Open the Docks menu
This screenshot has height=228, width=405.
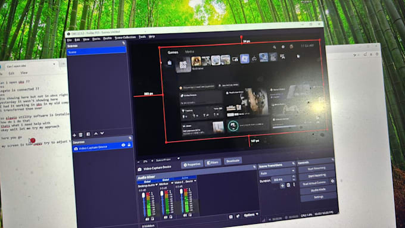click(x=96, y=39)
